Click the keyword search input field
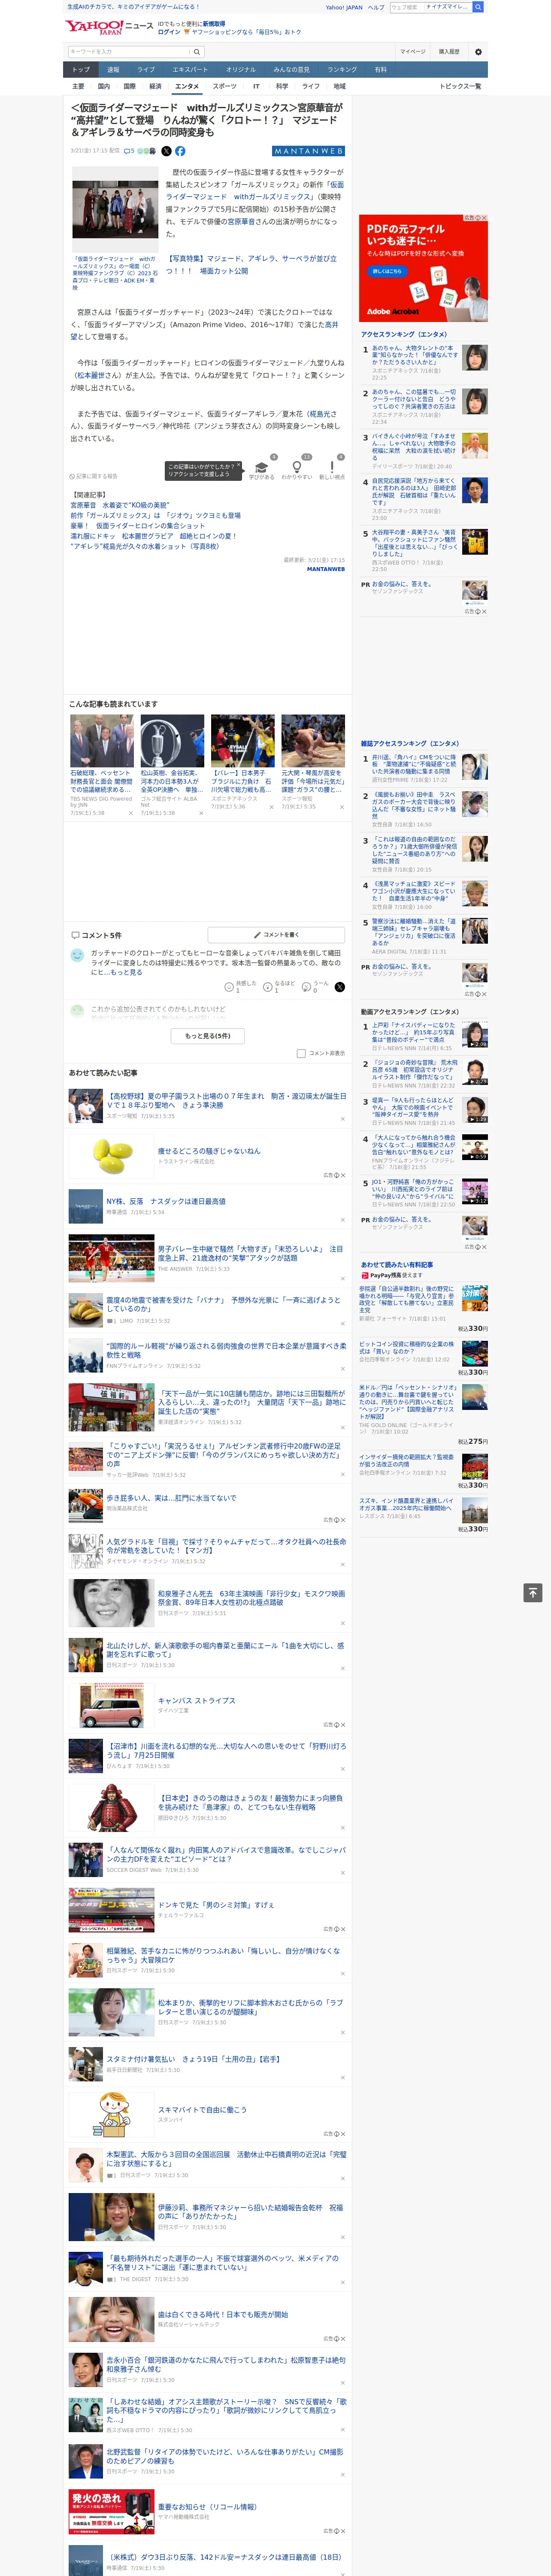The image size is (551, 2576). (x=128, y=52)
